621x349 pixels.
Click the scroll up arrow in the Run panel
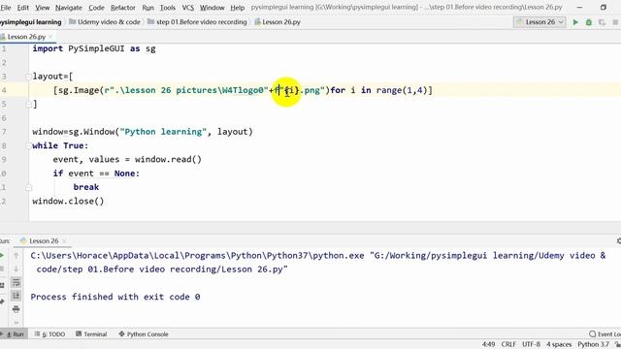pyautogui.click(x=16, y=256)
